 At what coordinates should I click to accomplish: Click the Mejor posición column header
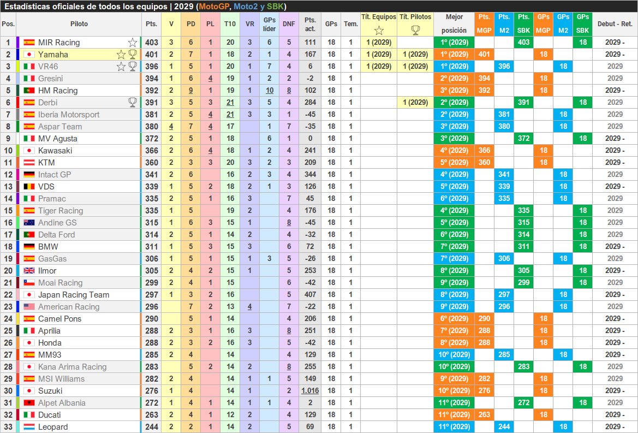(454, 24)
